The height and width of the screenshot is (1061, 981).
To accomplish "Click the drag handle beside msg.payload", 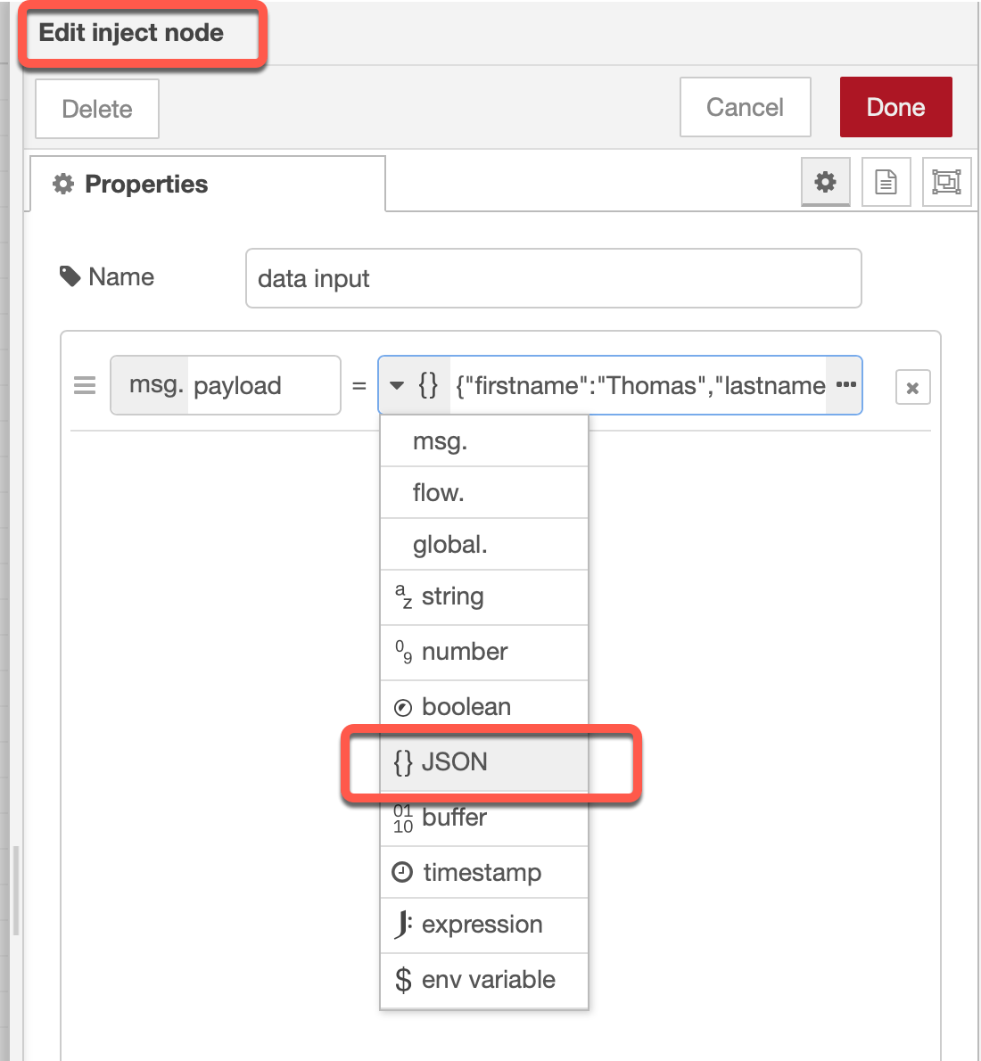I will coord(85,385).
